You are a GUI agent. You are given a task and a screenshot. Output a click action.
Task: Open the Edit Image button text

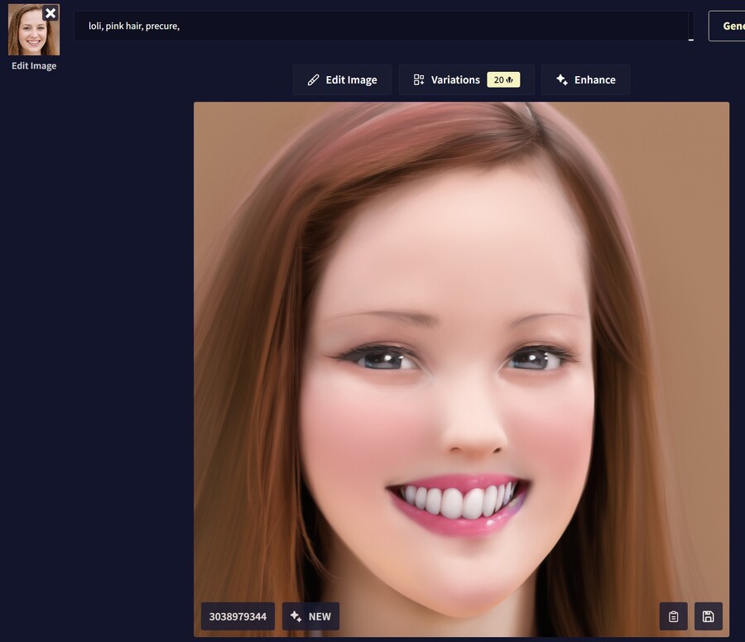tap(351, 80)
